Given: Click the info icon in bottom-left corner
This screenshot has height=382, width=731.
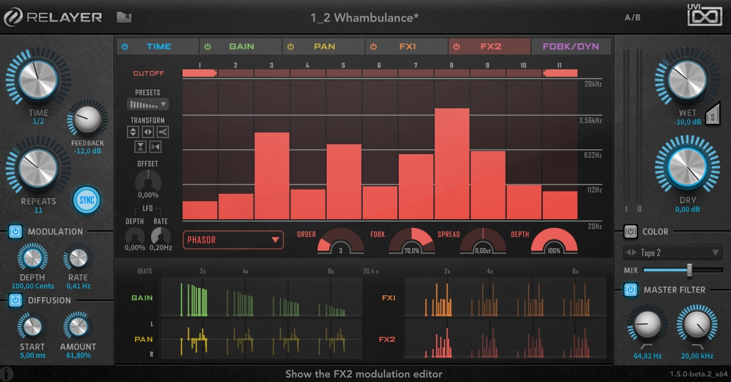Looking at the screenshot, I should pyautogui.click(x=7, y=375).
